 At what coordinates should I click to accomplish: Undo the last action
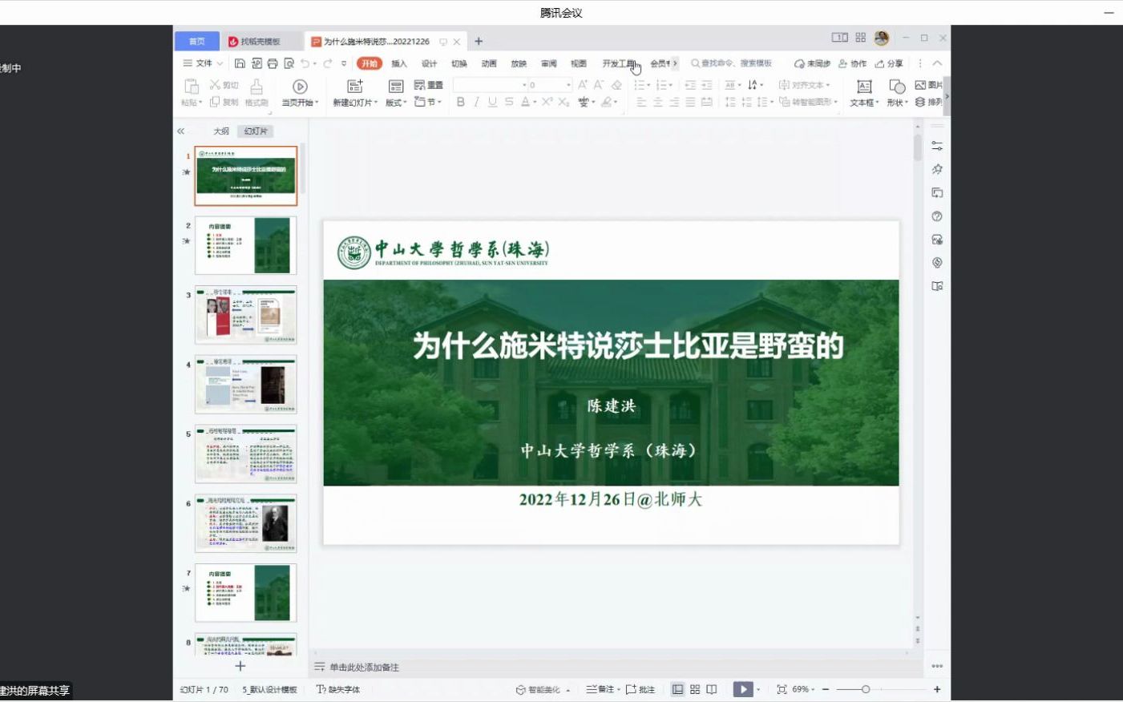coord(305,63)
